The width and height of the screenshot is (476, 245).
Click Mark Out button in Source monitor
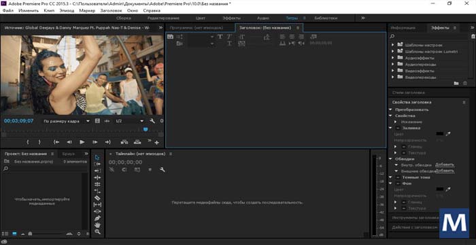(39, 142)
